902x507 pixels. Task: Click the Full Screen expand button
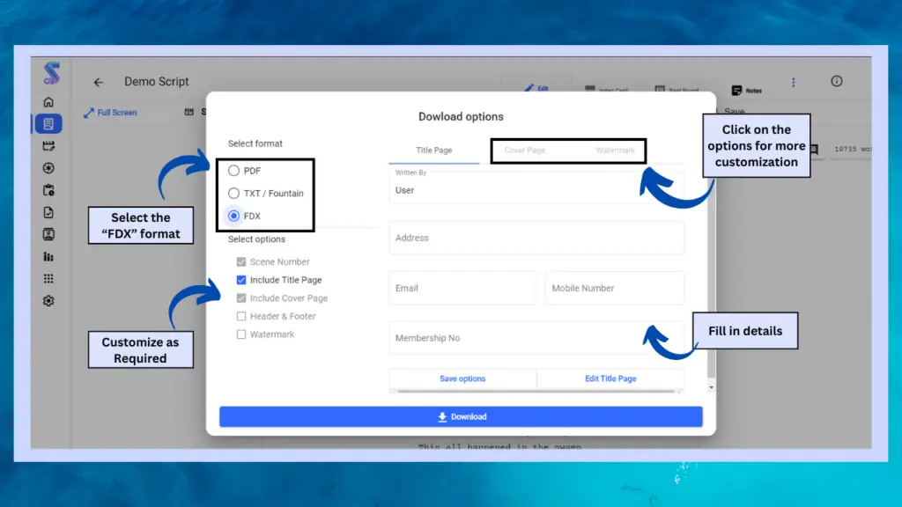coord(110,113)
